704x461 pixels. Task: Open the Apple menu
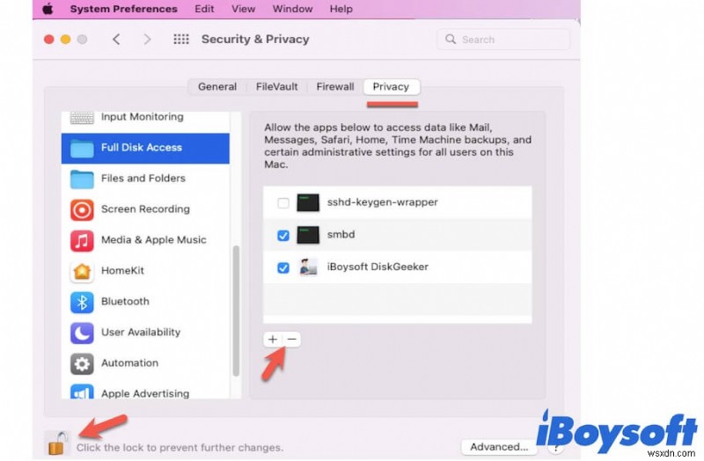tap(48, 9)
